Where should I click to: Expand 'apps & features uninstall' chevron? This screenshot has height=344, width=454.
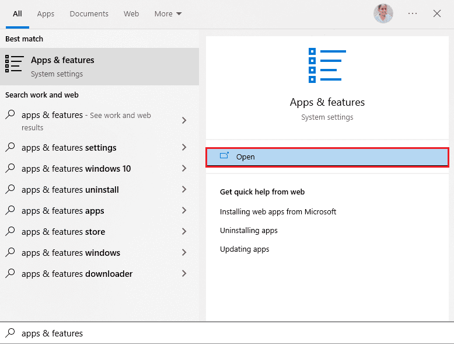click(184, 189)
